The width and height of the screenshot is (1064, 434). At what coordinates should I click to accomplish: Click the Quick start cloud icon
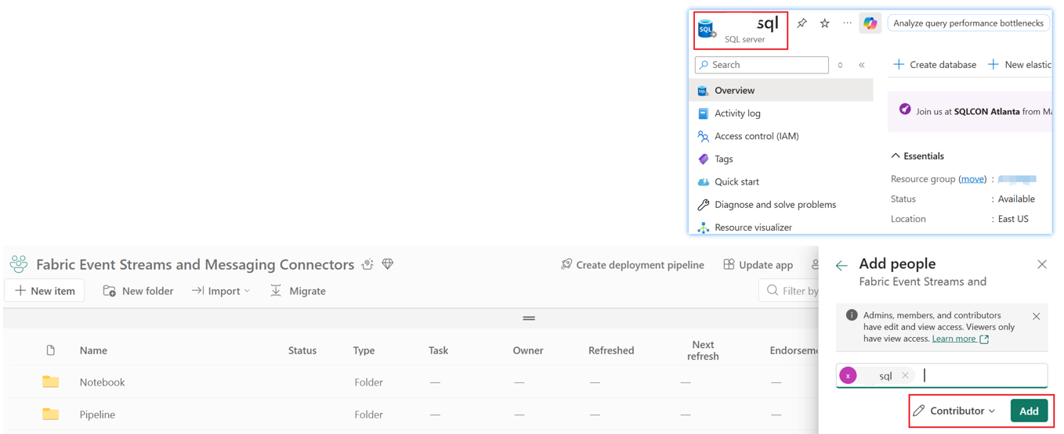(703, 181)
